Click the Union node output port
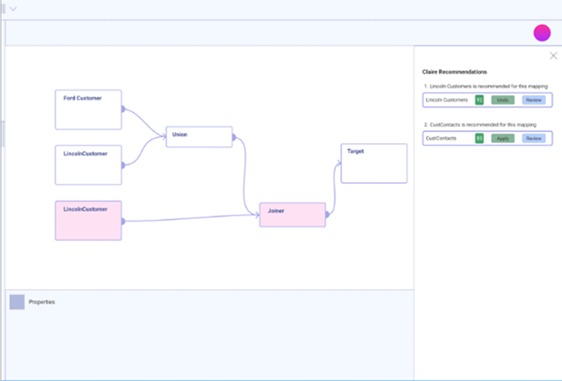562x381 pixels. [234, 137]
